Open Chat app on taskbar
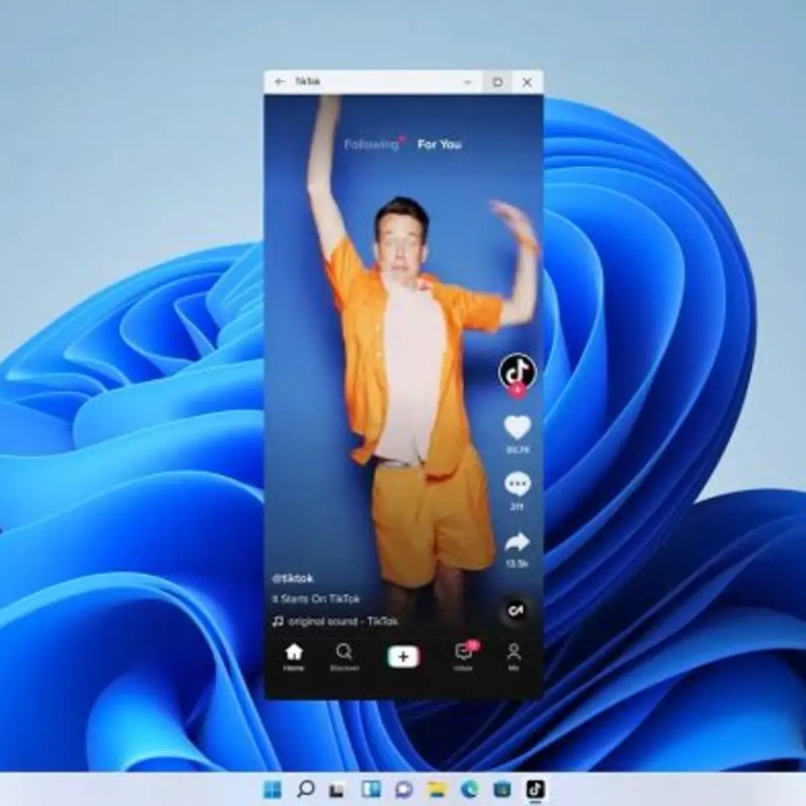 click(404, 790)
